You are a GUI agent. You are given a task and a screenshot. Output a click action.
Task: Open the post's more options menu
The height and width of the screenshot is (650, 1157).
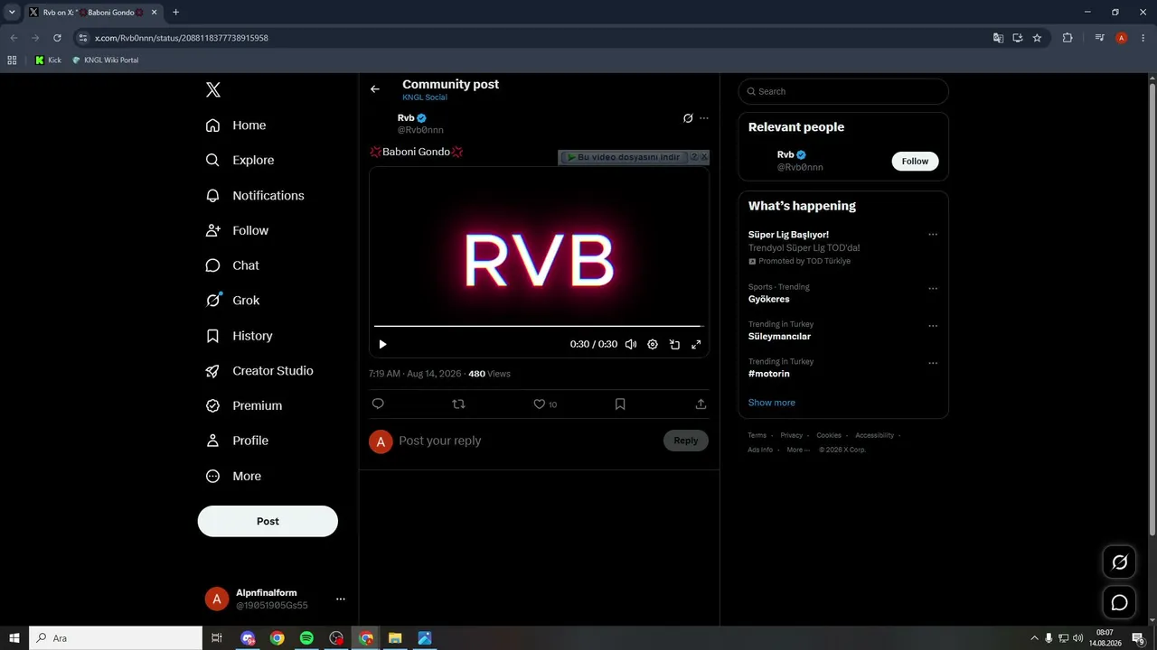[x=704, y=118]
